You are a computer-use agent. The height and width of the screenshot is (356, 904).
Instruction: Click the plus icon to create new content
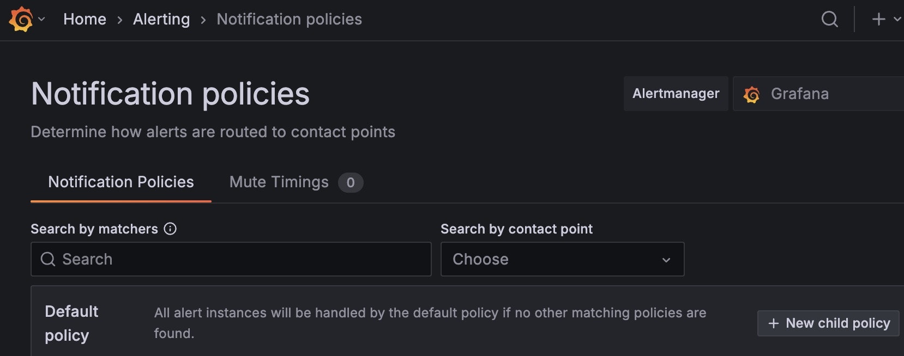click(878, 19)
